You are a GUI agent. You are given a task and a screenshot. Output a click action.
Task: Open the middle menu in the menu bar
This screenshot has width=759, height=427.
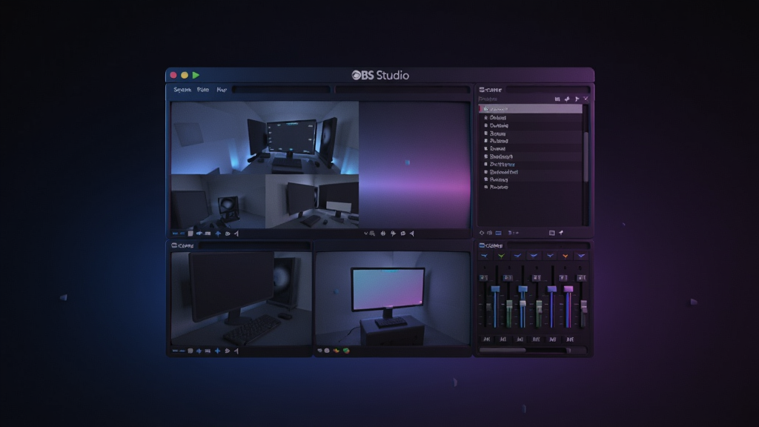[203, 90]
